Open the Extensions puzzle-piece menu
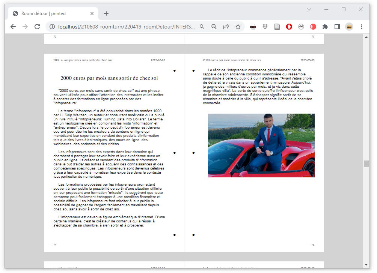 (325, 27)
